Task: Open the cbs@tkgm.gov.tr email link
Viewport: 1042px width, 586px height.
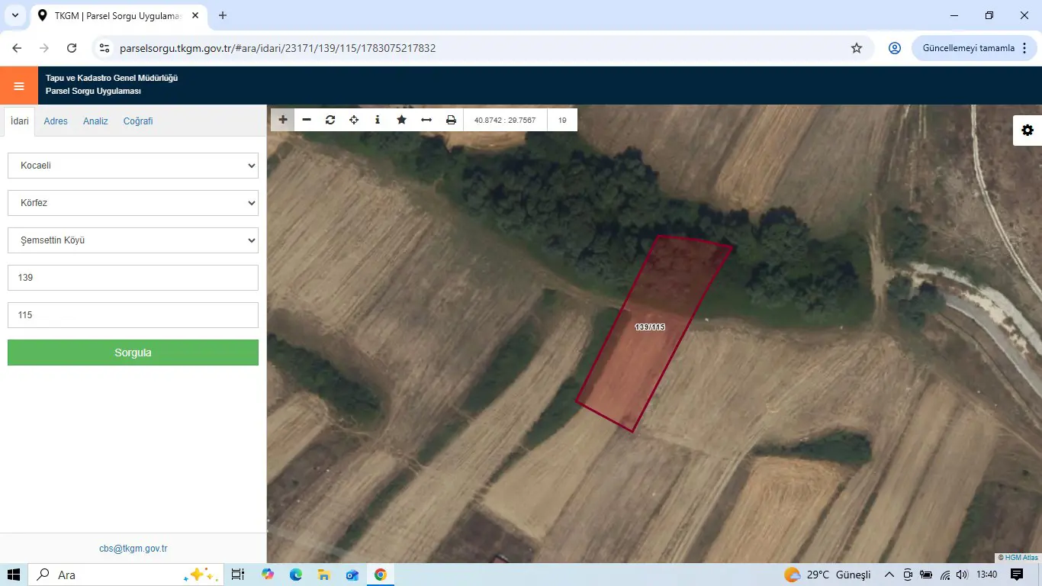Action: [x=133, y=549]
